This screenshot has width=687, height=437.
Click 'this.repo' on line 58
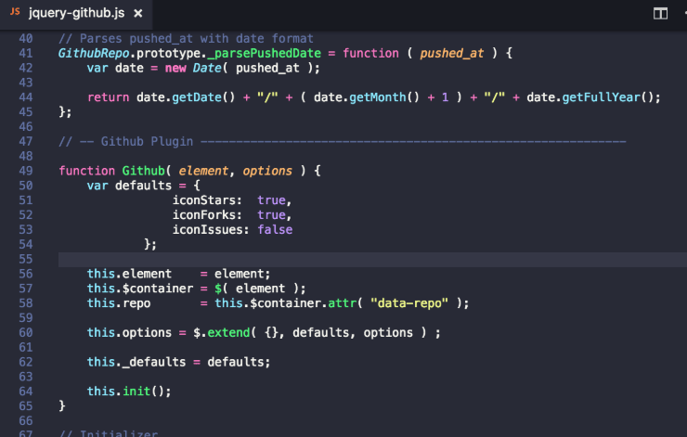point(119,303)
